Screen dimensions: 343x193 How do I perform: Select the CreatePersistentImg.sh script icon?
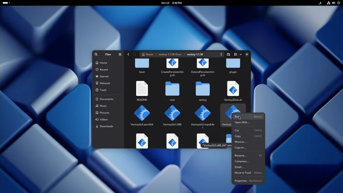(x=172, y=63)
